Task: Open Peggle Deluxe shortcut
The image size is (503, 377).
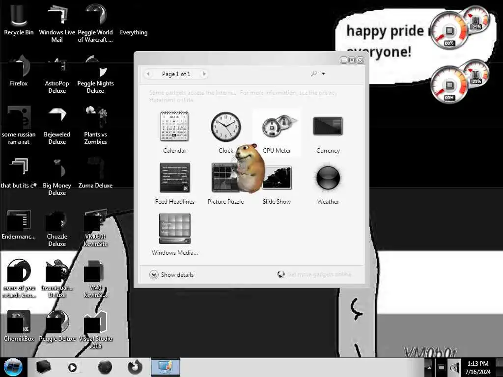Action: [x=57, y=326]
